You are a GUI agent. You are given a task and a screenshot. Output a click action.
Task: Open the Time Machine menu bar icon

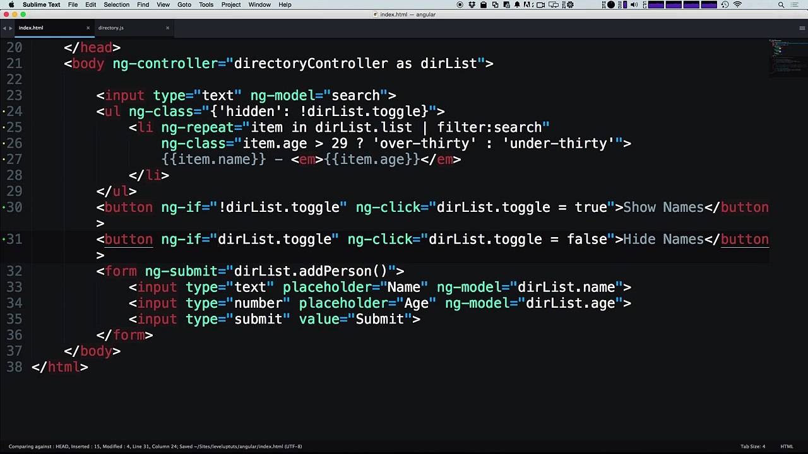(725, 4)
